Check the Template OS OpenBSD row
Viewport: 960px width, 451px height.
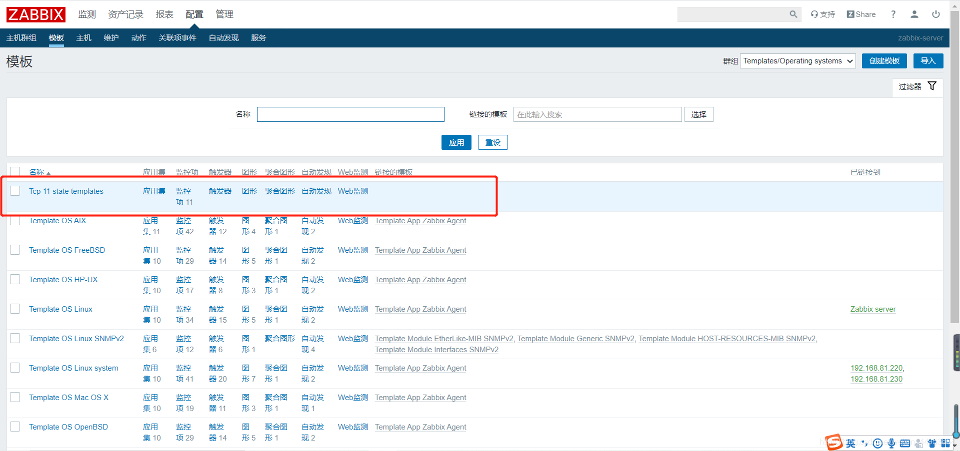coord(15,427)
